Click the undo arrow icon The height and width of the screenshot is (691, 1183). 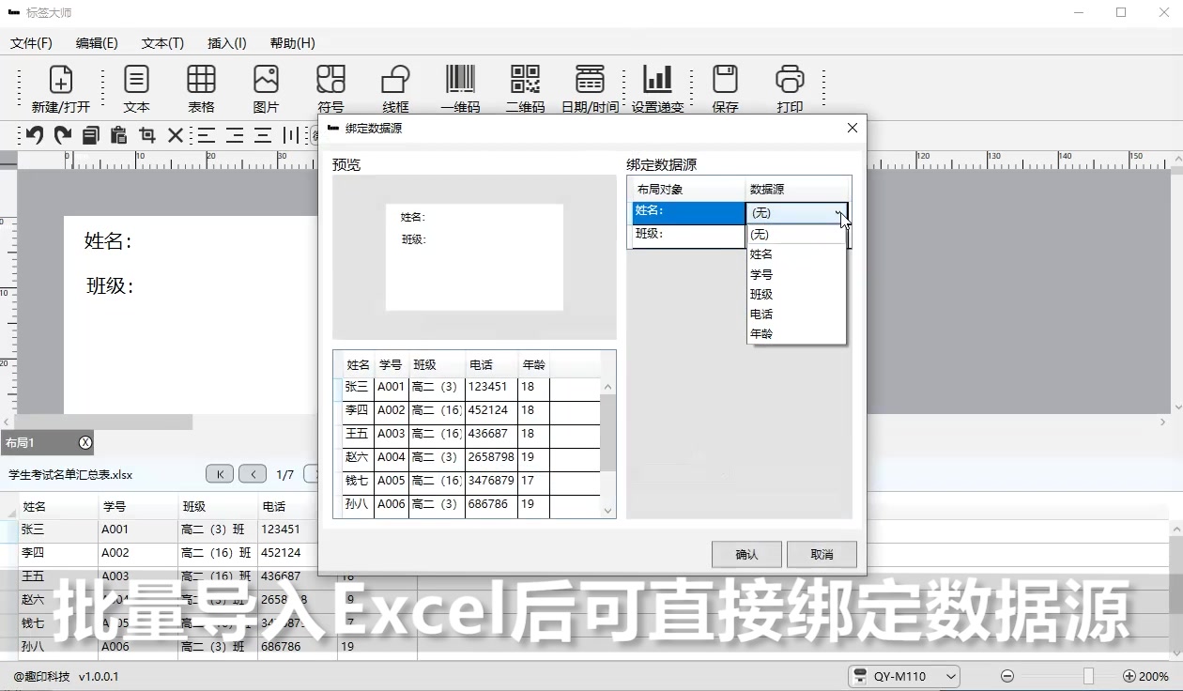coord(35,134)
